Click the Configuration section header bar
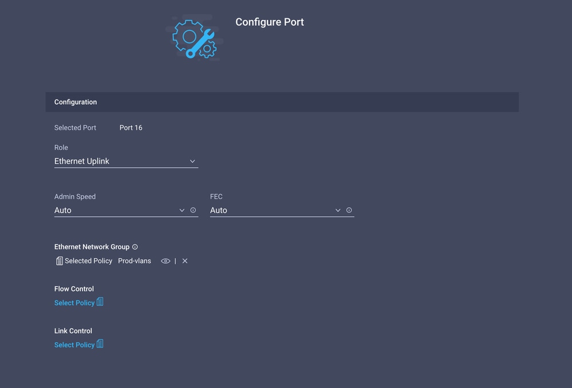Image resolution: width=572 pixels, height=388 pixels. 282,102
